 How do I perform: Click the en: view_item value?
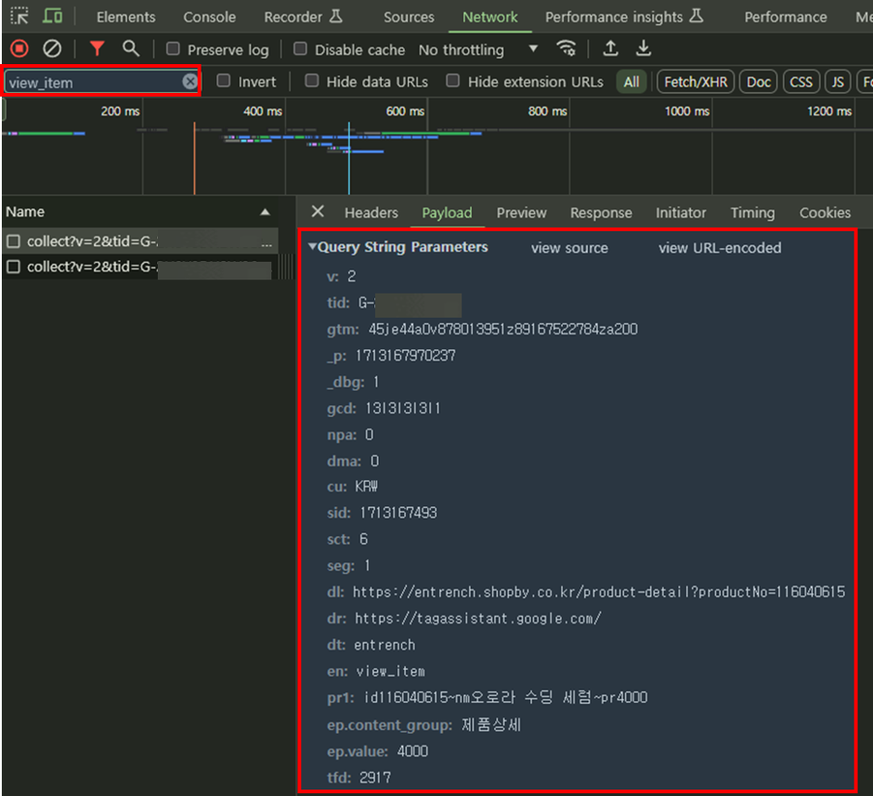pyautogui.click(x=390, y=672)
